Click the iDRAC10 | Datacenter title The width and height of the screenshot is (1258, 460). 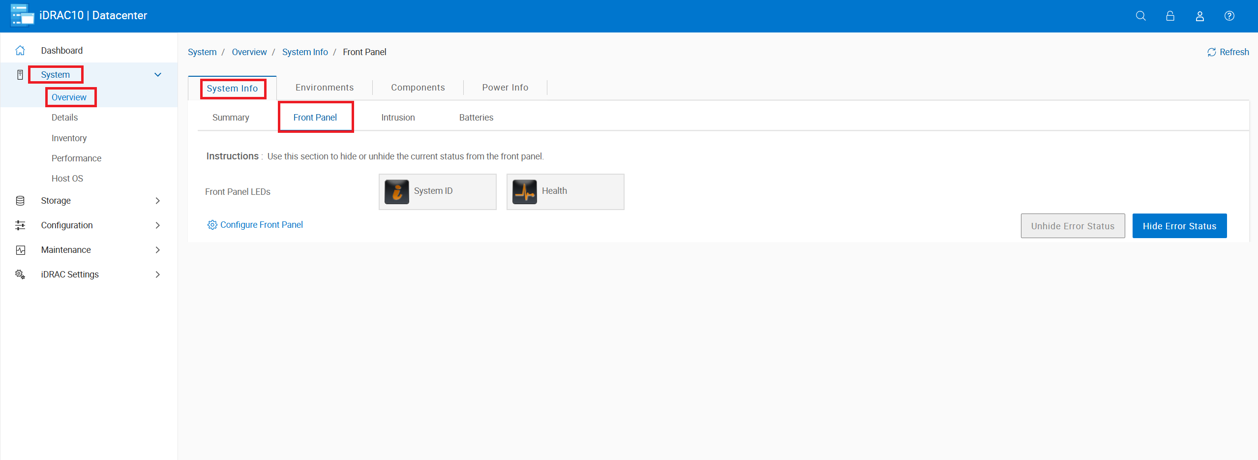(93, 16)
